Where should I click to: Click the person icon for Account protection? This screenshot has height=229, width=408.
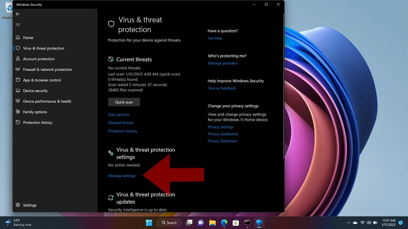pos(18,59)
